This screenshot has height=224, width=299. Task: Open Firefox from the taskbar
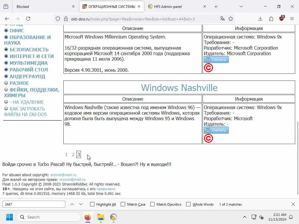click(x=88, y=217)
